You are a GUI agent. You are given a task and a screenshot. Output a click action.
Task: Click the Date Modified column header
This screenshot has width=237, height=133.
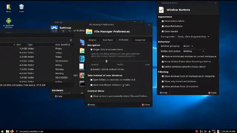[x=63, y=45]
